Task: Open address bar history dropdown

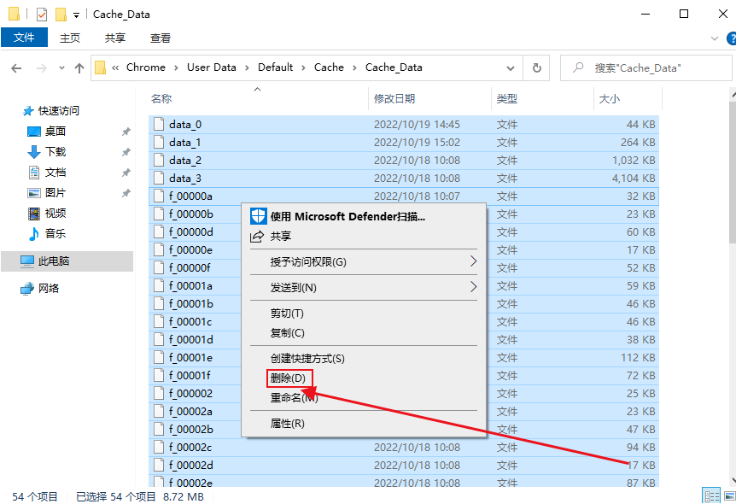Action: pos(511,68)
